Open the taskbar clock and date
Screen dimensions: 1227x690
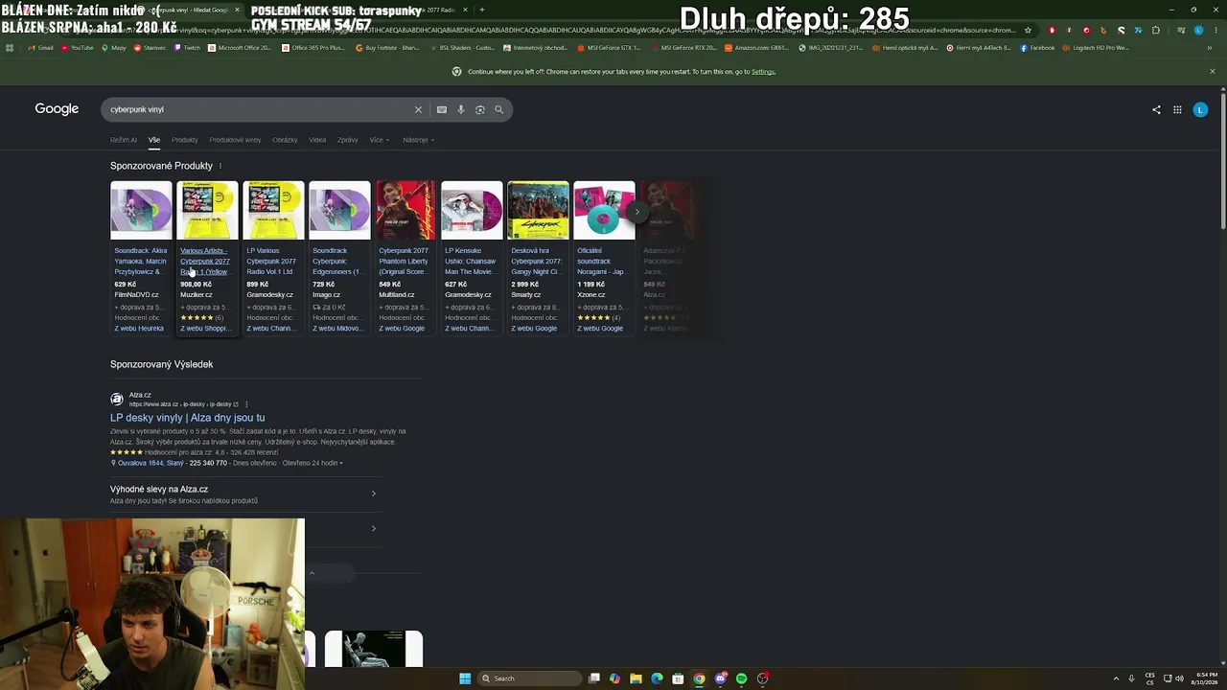tap(1206, 678)
